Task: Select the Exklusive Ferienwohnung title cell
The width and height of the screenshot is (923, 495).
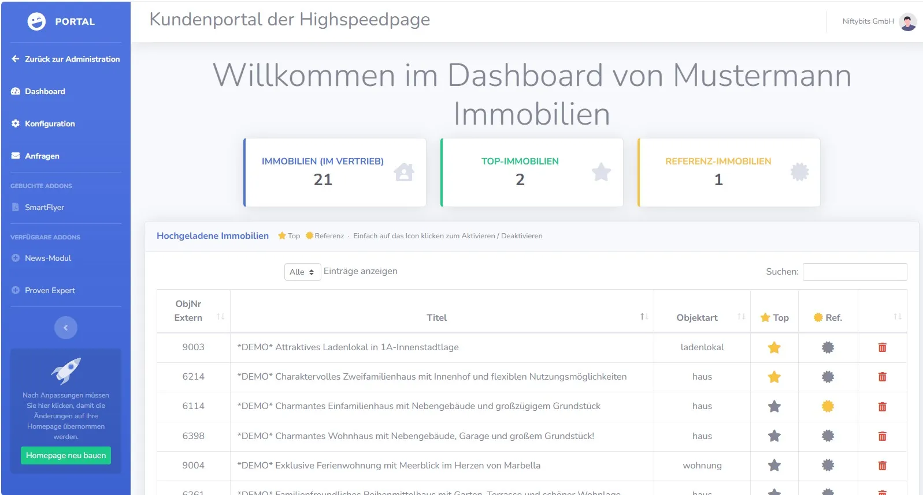Action: 442,466
